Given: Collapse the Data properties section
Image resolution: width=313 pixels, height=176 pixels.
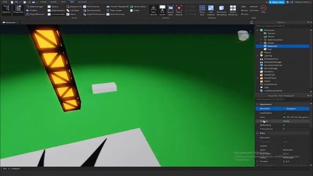Looking at the screenshot, I should [258, 133].
